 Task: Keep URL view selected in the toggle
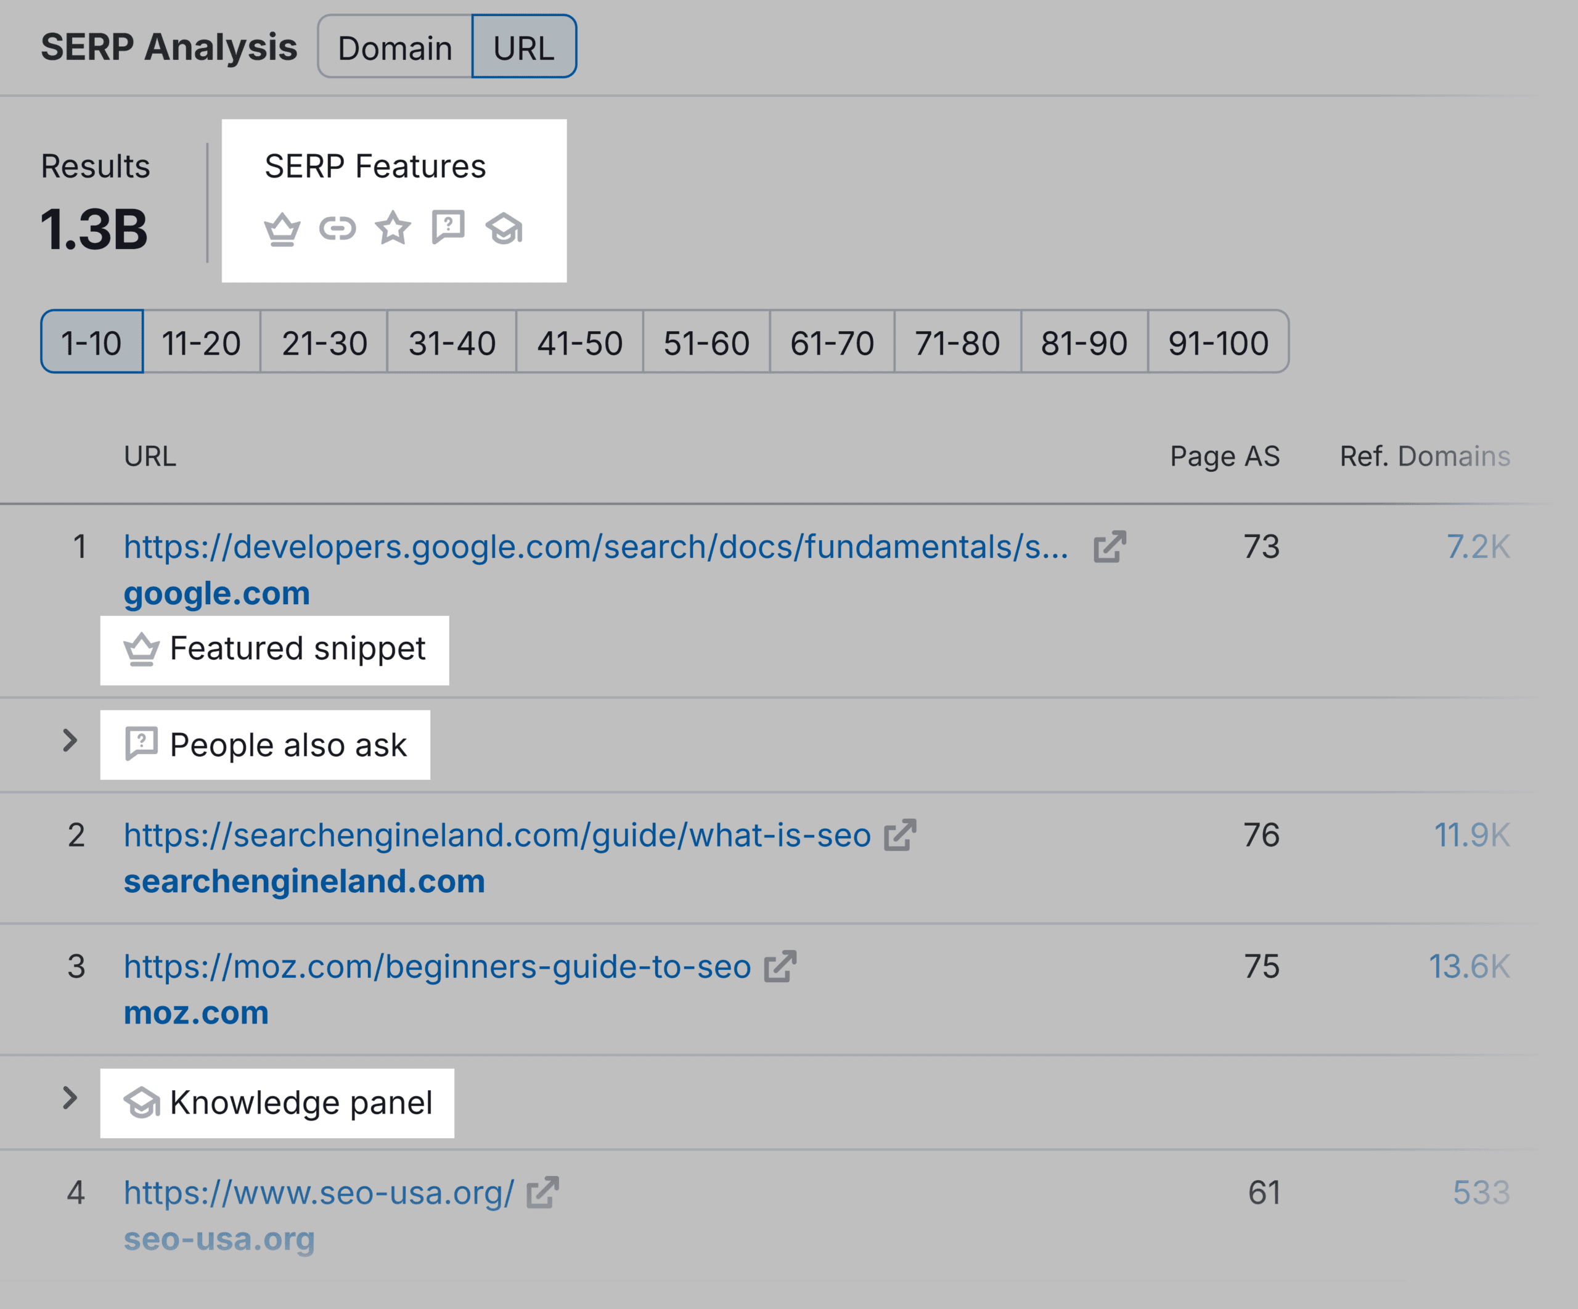pos(524,47)
